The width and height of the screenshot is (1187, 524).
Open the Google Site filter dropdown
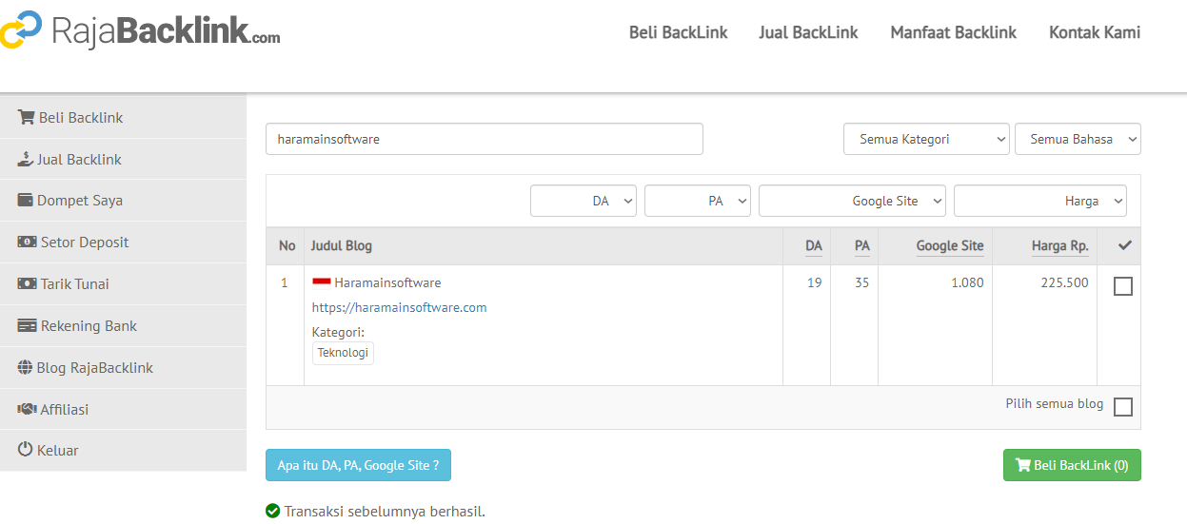point(852,201)
